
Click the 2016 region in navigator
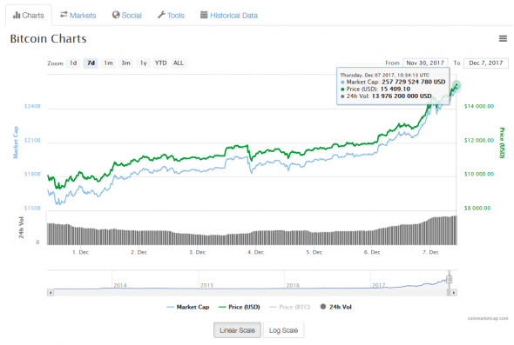(328, 280)
